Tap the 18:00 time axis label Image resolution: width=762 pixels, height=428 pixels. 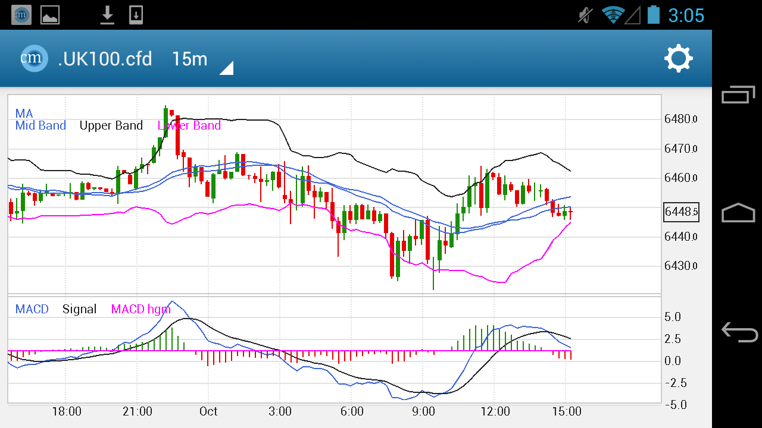coord(67,411)
